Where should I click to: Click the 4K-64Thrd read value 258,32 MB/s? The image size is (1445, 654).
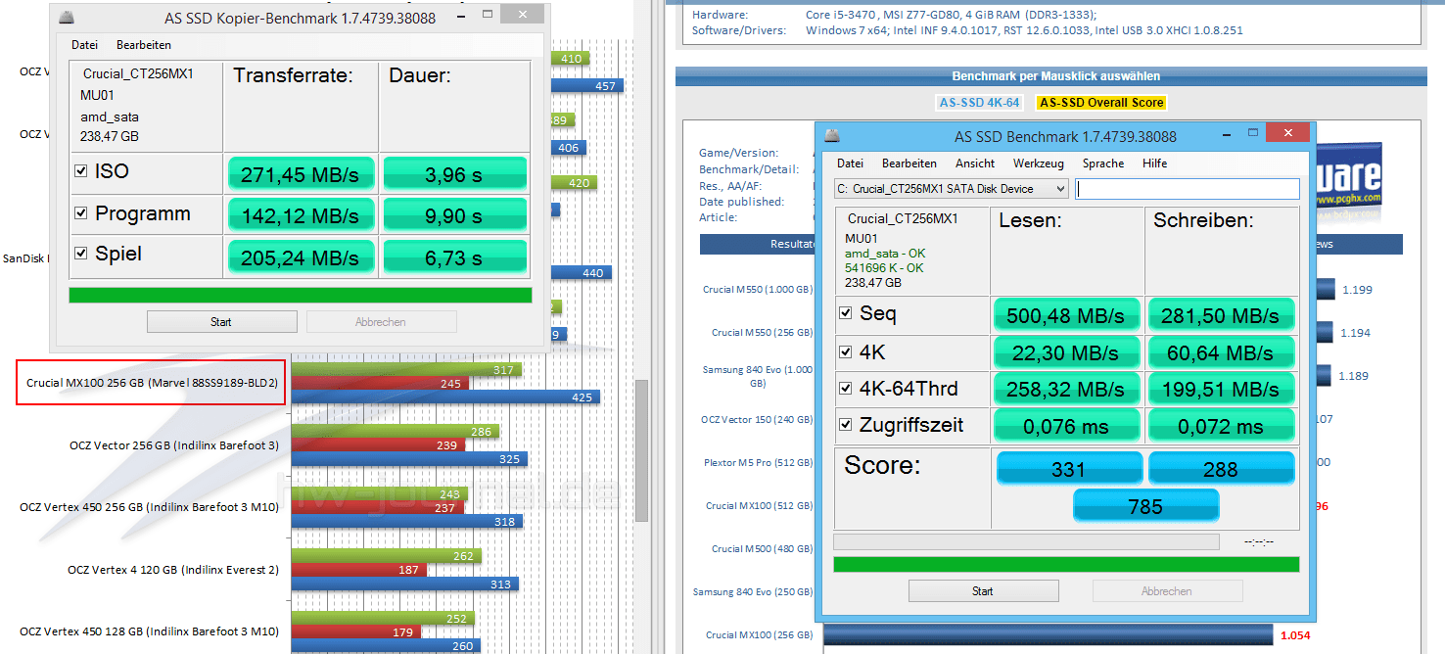click(1067, 390)
